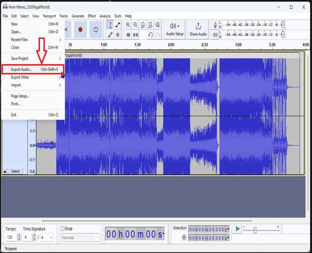This screenshot has width=312, height=253.
Task: Click the red Record button
Action: point(80,29)
